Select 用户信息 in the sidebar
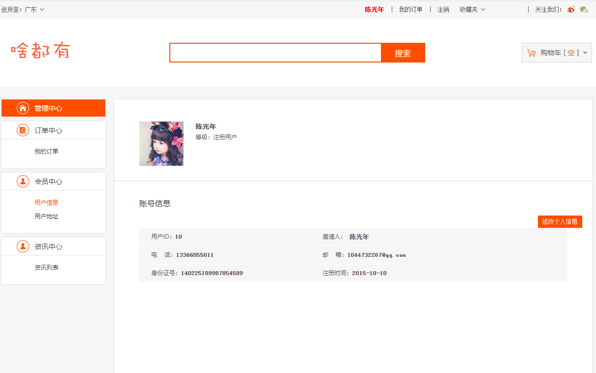The width and height of the screenshot is (596, 373). (x=46, y=203)
